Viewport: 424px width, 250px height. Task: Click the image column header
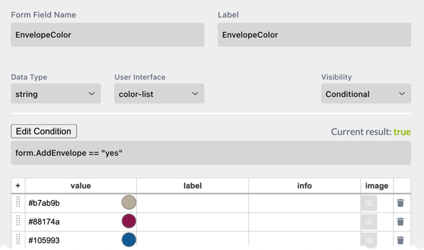(377, 186)
